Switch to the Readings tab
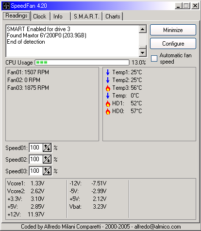Screen dimensions: 201x231 point(17,16)
